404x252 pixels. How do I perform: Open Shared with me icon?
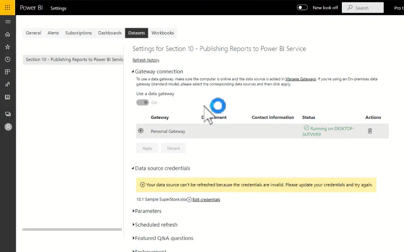click(x=8, y=84)
